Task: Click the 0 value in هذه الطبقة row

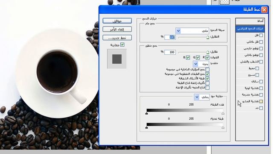Action: click(169, 104)
